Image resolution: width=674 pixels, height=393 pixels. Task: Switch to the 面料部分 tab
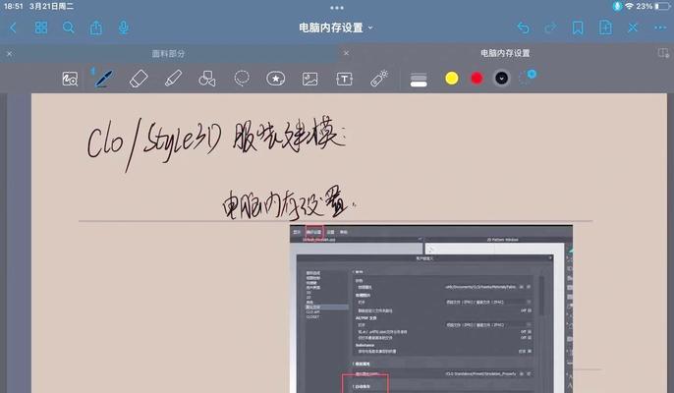tap(168, 54)
